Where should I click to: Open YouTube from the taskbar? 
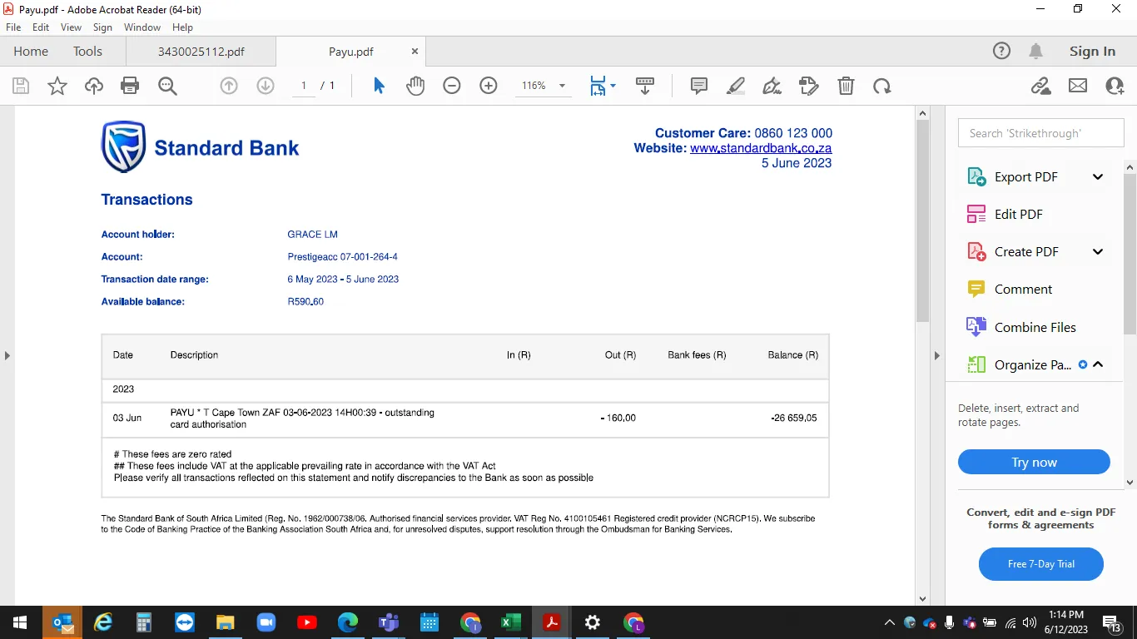(306, 622)
